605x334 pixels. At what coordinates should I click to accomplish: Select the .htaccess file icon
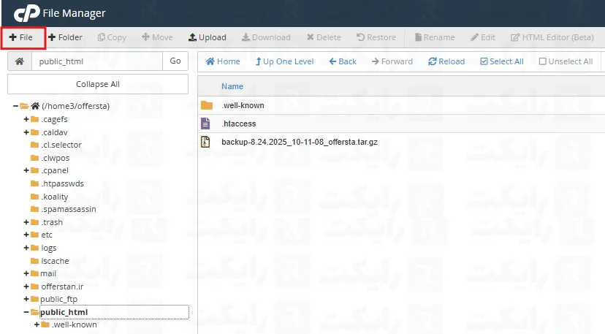click(x=207, y=124)
